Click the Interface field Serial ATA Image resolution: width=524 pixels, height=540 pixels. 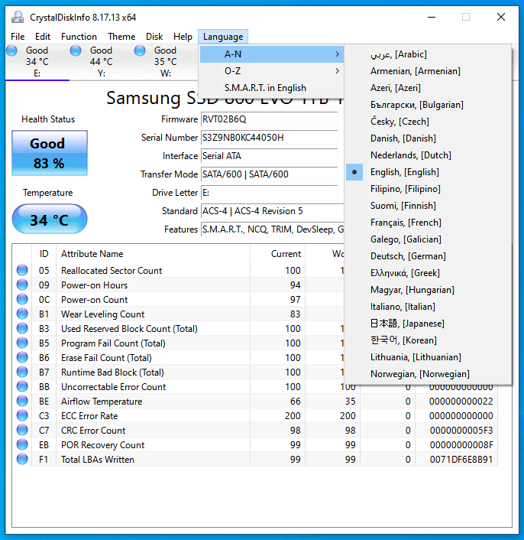pyautogui.click(x=269, y=156)
